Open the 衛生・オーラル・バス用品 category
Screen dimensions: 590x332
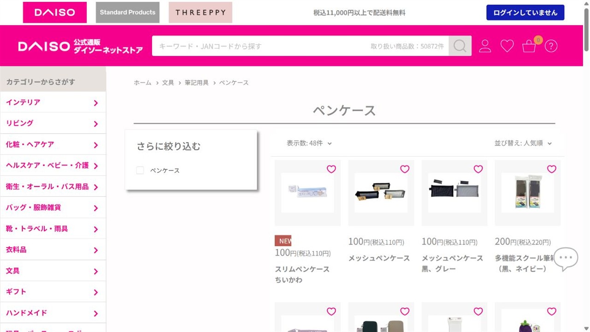point(53,187)
